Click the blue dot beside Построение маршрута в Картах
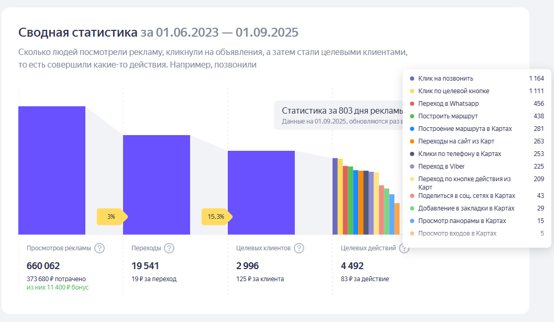 (412, 129)
